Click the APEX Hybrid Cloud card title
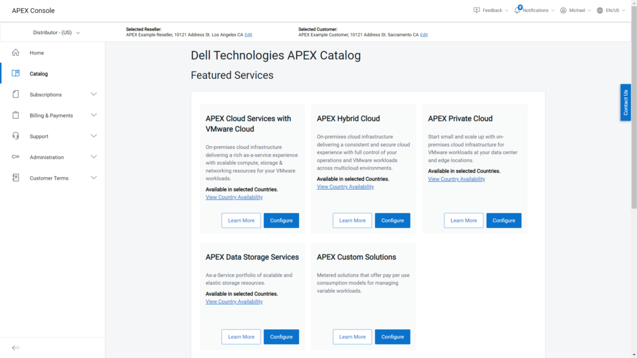The height and width of the screenshot is (358, 637). coord(348,119)
